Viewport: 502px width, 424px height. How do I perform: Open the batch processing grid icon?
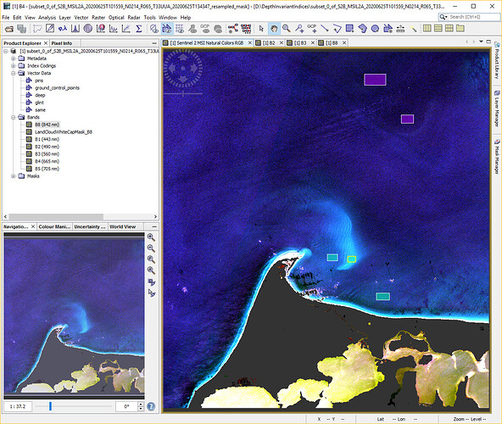[x=246, y=29]
